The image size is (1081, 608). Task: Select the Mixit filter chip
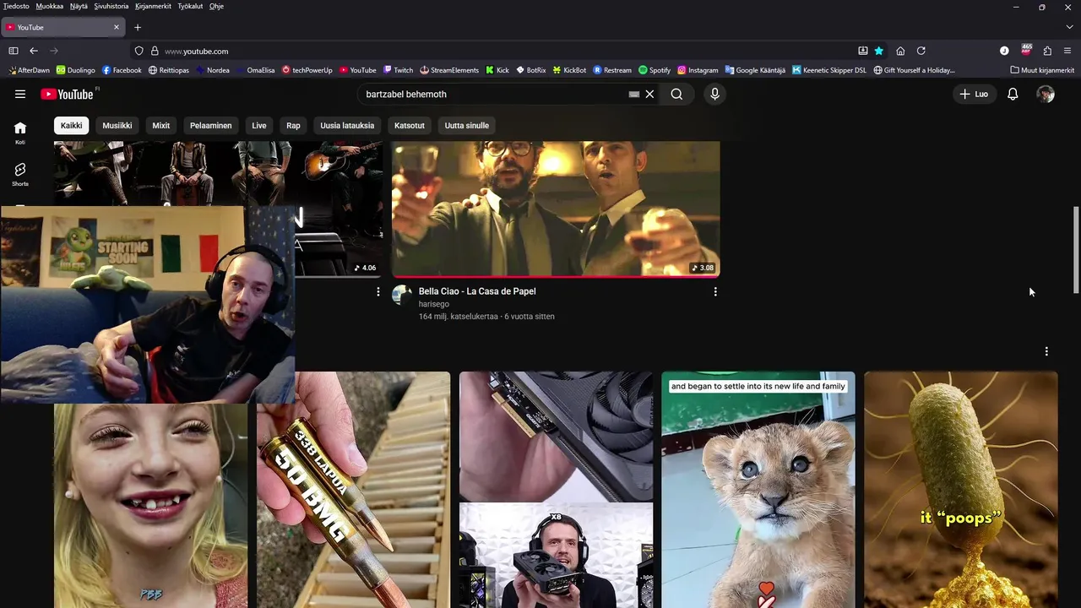161,126
